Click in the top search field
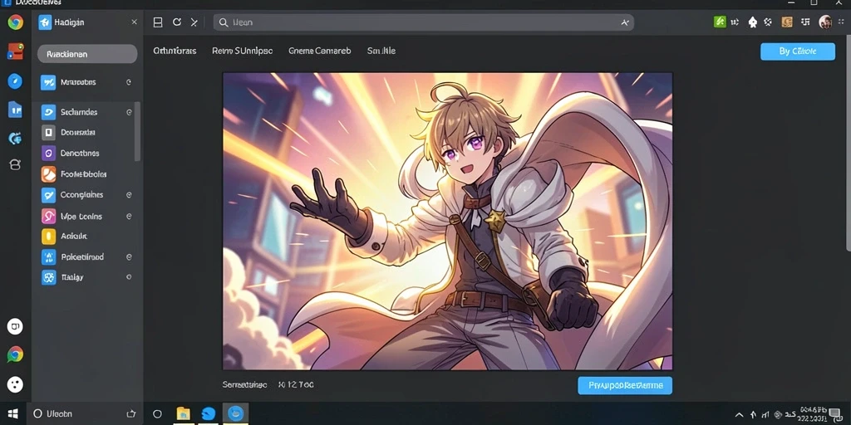 tap(423, 22)
